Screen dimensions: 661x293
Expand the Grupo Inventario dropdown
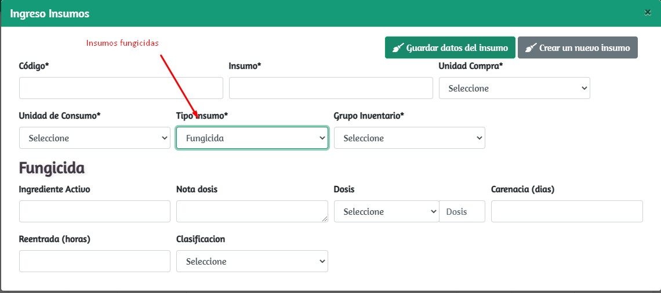409,138
